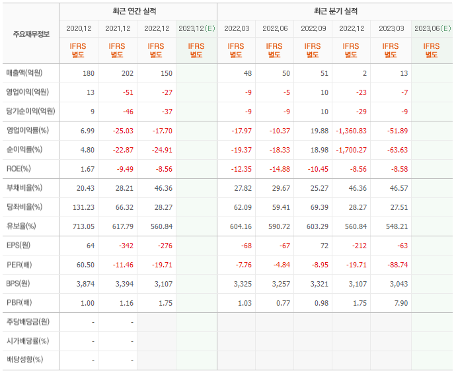Viewport: 456px width, 373px height.
Task: Click operating profit value -51
Action: (128, 92)
